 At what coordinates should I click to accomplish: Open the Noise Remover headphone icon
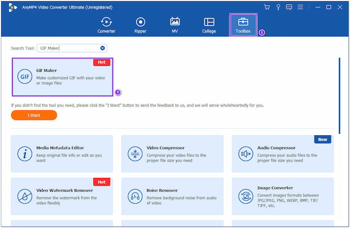[135, 197]
